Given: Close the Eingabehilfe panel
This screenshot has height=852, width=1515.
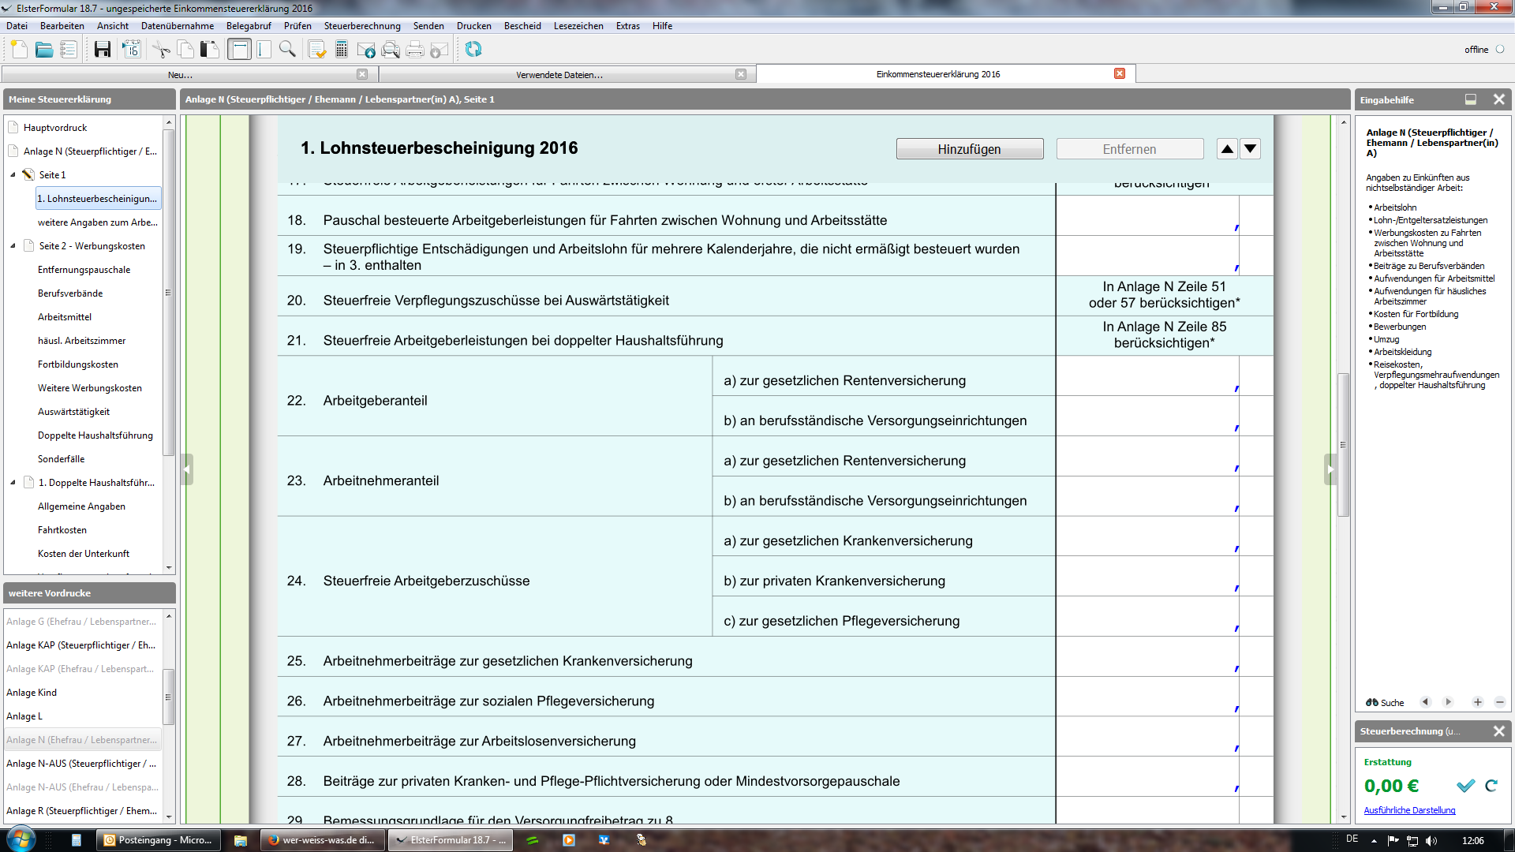Looking at the screenshot, I should [x=1499, y=99].
